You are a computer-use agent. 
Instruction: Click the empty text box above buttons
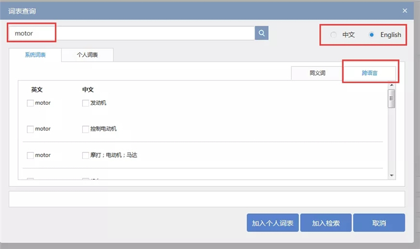pyautogui.click(x=207, y=199)
